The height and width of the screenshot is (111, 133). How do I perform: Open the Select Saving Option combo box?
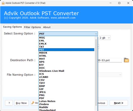68,34
